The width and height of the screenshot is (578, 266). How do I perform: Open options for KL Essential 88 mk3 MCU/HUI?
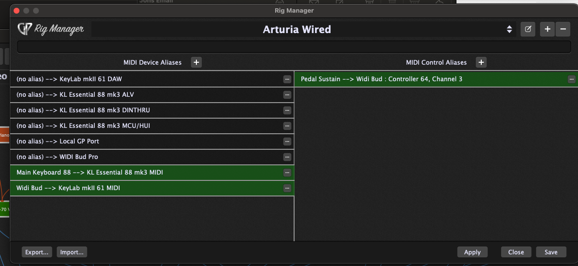pyautogui.click(x=287, y=126)
